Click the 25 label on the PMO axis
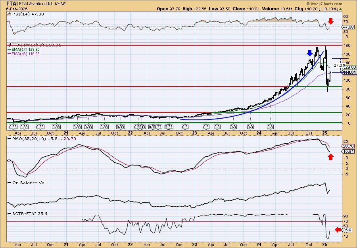This screenshot has height=248, width=357. click(x=345, y=141)
